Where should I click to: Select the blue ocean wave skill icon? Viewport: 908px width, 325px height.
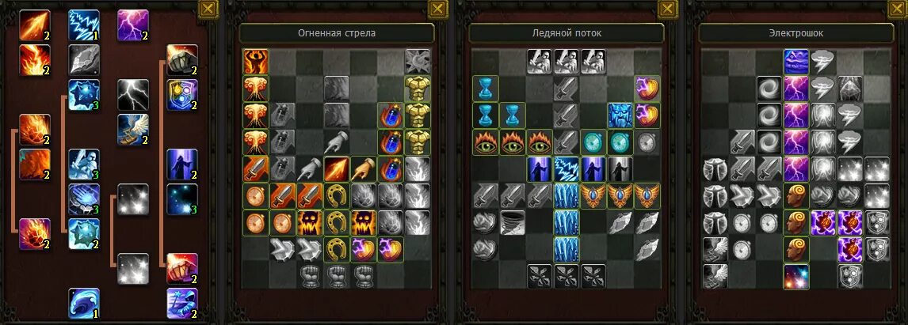click(x=84, y=303)
